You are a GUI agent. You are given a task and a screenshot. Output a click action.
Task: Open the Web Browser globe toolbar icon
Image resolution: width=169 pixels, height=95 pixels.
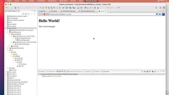[95, 8]
